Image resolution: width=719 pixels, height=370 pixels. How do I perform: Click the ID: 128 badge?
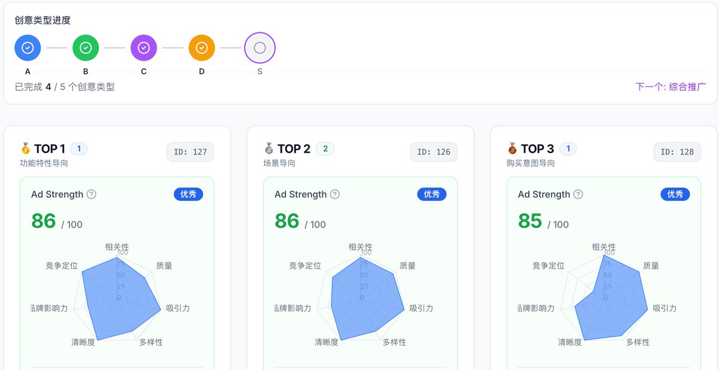pyautogui.click(x=677, y=152)
